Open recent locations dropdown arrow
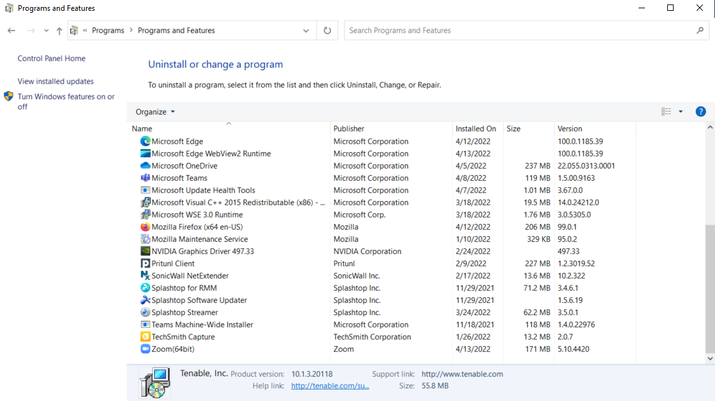Screen dimensions: 715x401 tap(46, 31)
